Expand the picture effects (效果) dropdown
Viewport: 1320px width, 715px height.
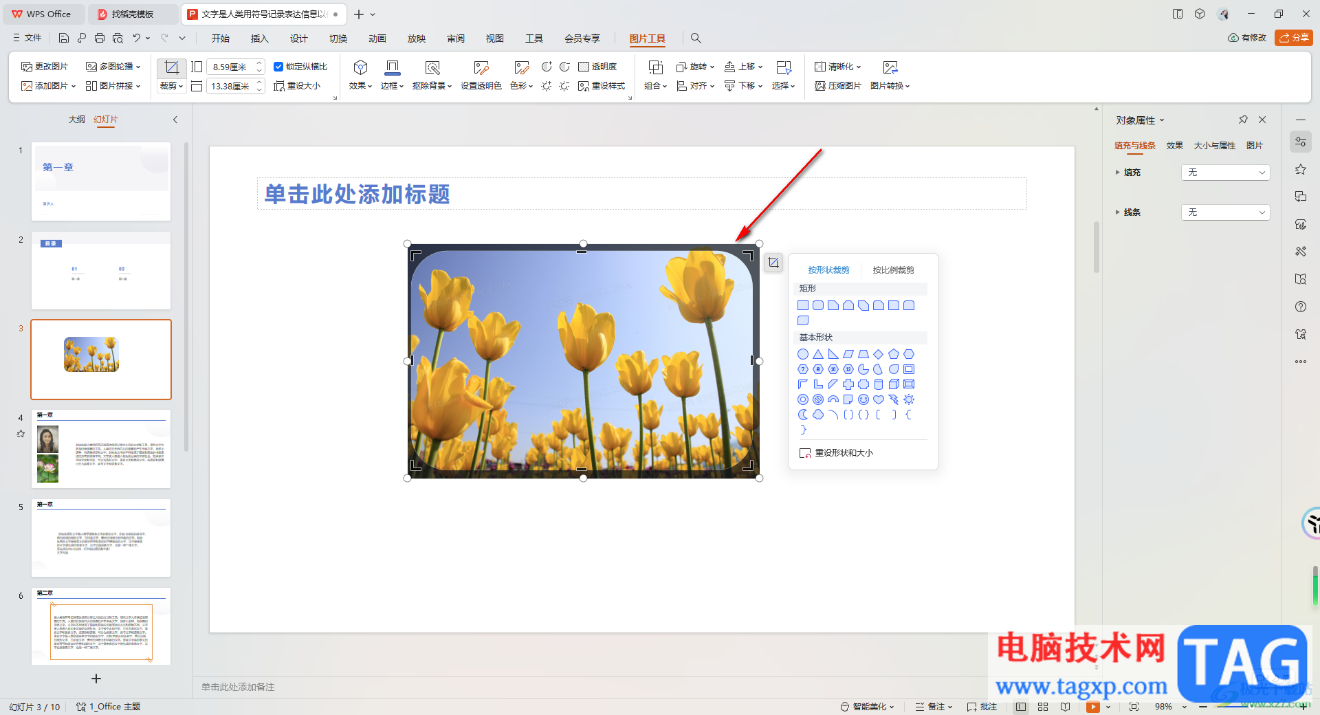(x=360, y=86)
